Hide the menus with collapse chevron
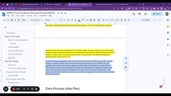171x96 pixels. pyautogui.click(x=160, y=20)
